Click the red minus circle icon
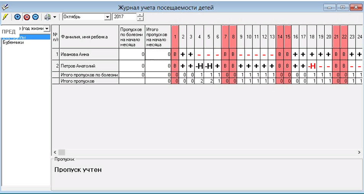364x194 pixels. 27,17
